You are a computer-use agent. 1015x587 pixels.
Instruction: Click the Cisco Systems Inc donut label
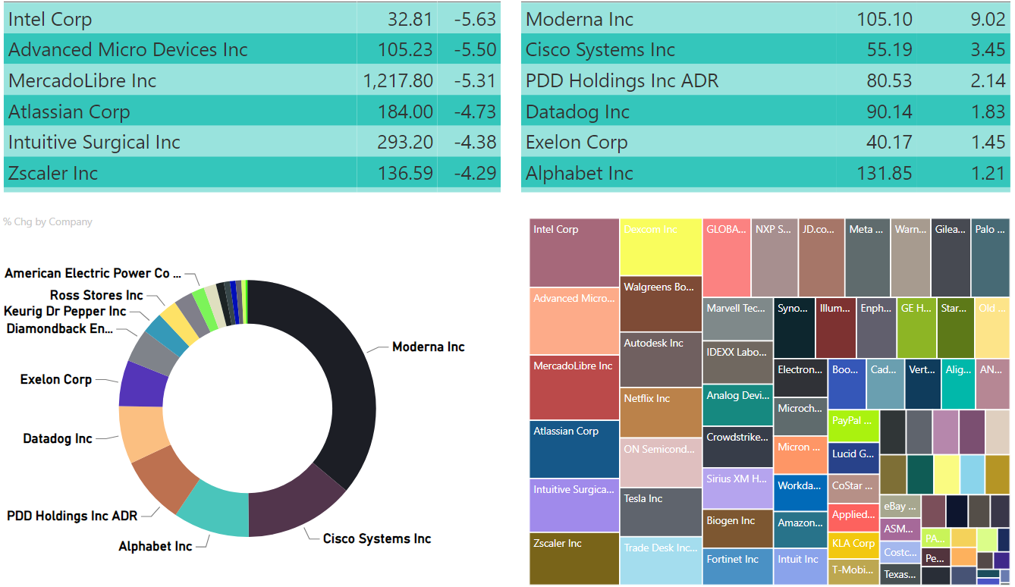(377, 538)
